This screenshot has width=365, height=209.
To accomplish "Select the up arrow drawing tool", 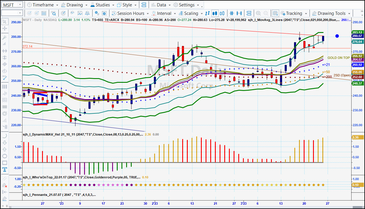I will (x=5, y=149).
